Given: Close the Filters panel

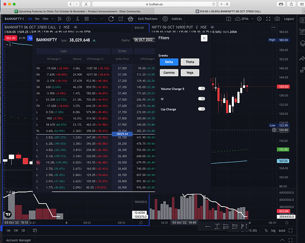Looking at the screenshot, I should point(204,38).
